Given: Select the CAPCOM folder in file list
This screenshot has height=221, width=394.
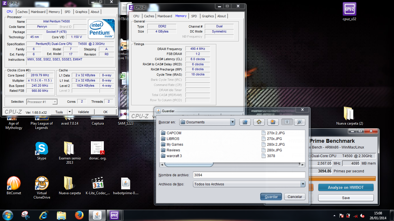Looking at the screenshot, I should [171, 133].
